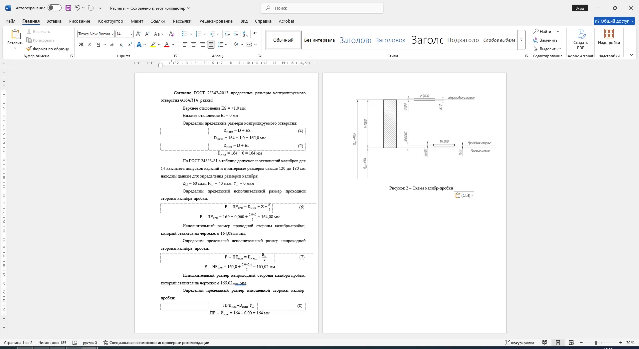Click the zoom slider in status bar

pos(601,343)
